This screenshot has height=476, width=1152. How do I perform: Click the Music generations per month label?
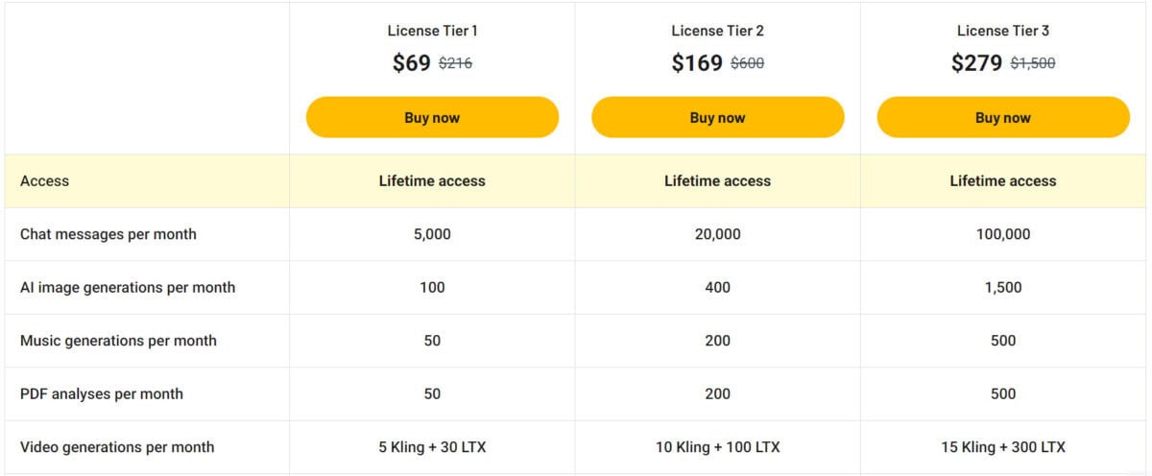(118, 341)
